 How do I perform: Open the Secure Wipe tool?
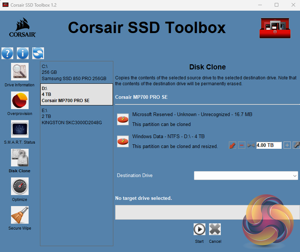19,215
